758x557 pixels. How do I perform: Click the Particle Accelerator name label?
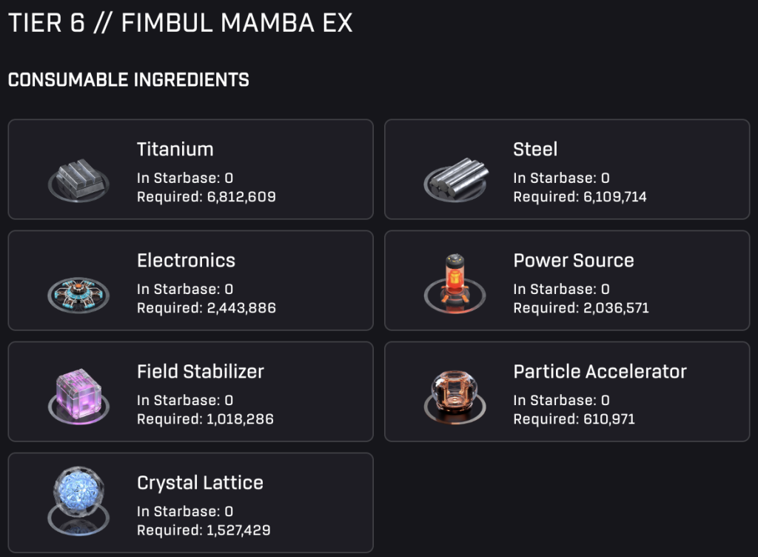coord(600,371)
